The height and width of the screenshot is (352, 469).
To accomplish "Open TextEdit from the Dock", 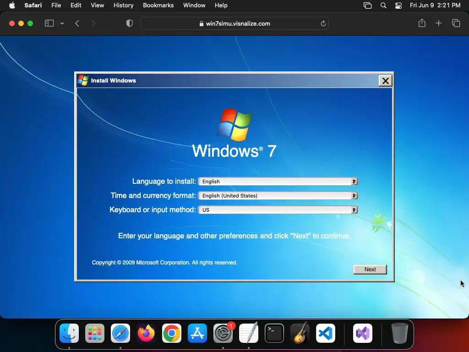I will pos(249,333).
